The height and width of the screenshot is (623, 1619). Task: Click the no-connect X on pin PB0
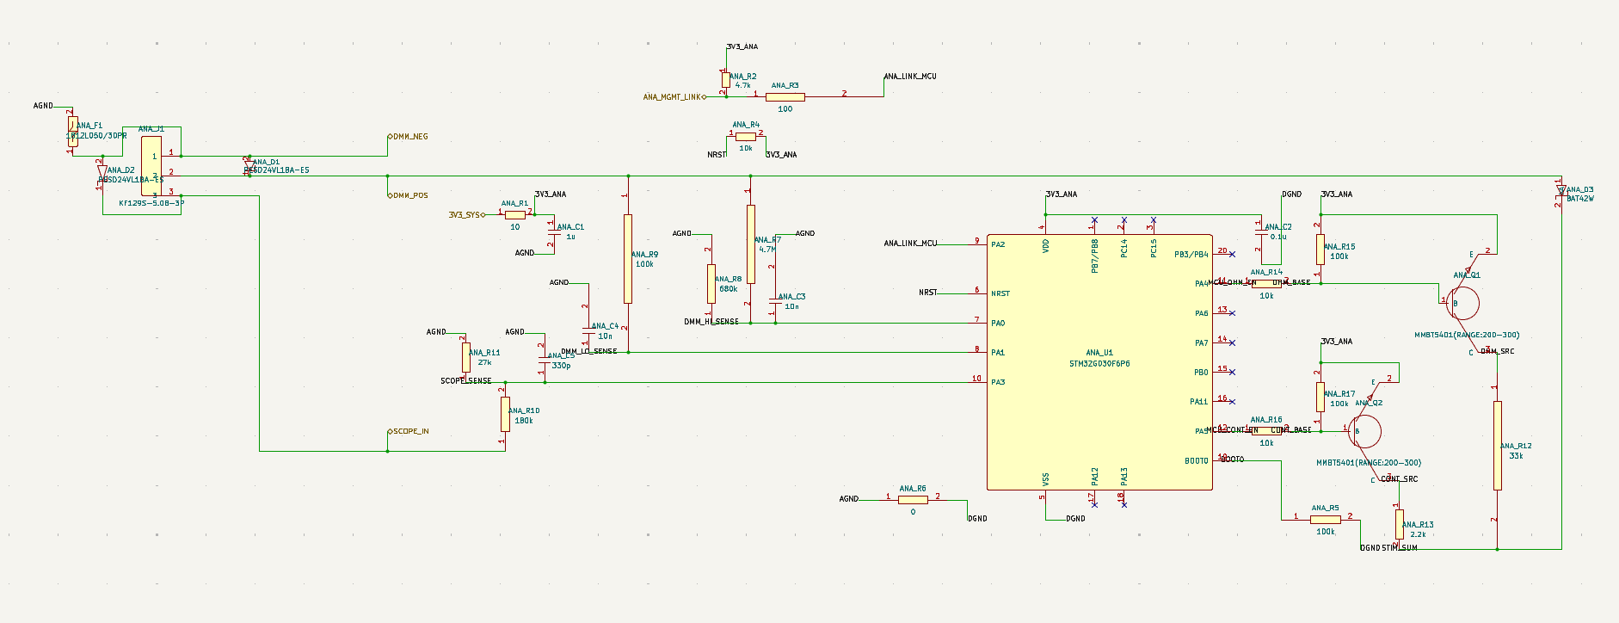pos(1233,372)
